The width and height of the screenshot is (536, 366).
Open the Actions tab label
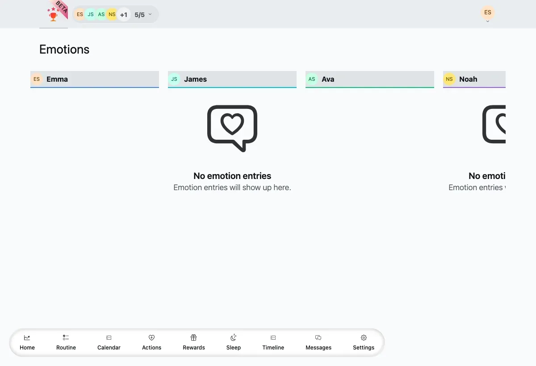pos(151,348)
